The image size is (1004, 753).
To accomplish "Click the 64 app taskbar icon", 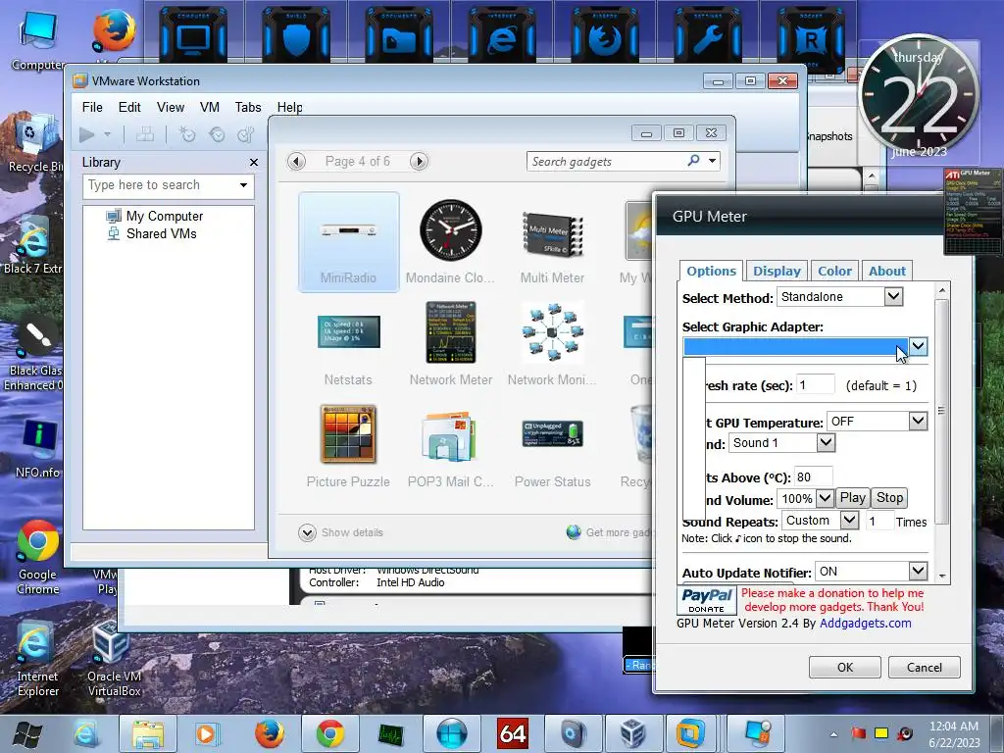I will (x=513, y=733).
